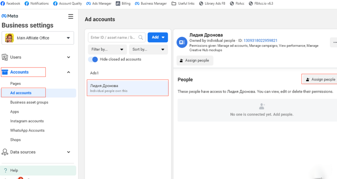Expand the Data sources chevron

pos(69,152)
